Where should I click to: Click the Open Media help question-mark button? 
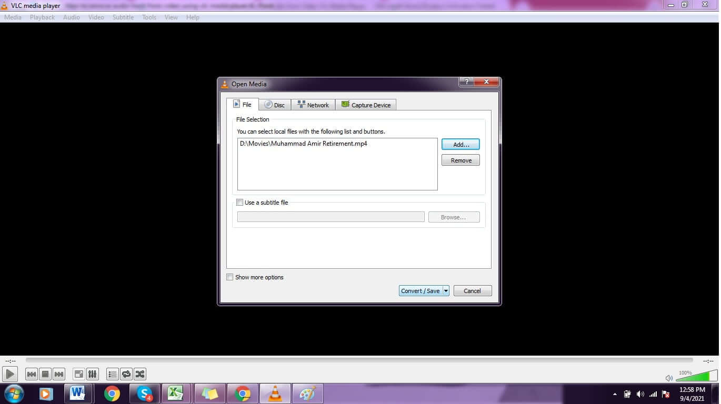pos(467,82)
